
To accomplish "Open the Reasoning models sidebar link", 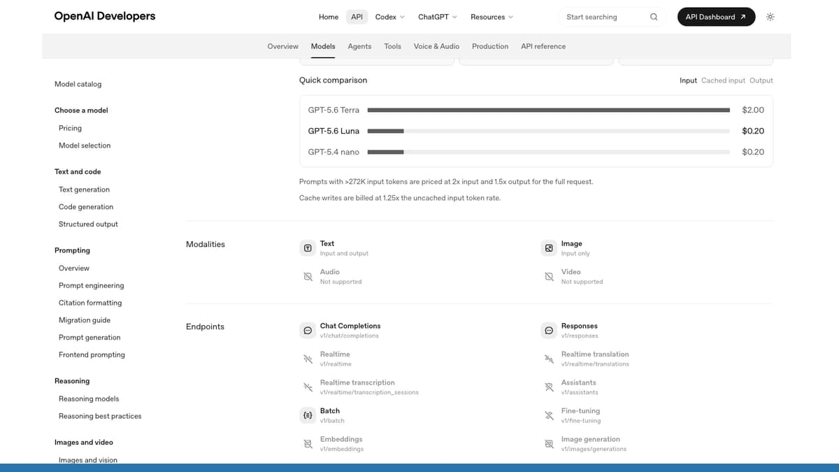I will 89,399.
